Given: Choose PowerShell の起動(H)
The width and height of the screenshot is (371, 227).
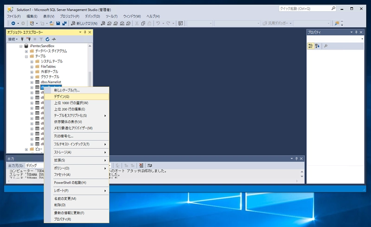Looking at the screenshot, I should 77,183.
